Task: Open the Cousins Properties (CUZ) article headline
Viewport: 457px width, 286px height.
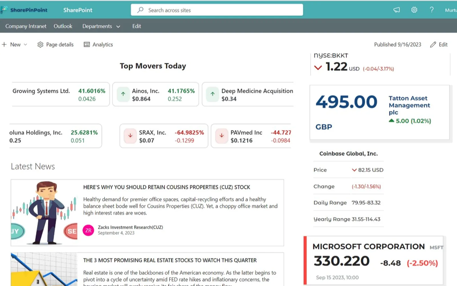Action: (x=167, y=187)
